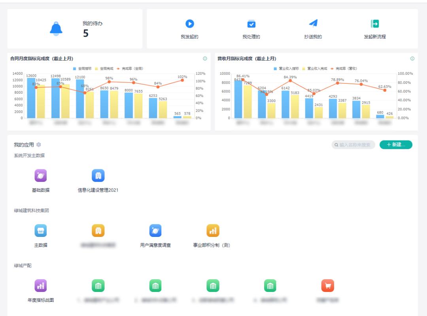427x316 pixels.
Task: Click the 抄送我的 label
Action: point(313,37)
